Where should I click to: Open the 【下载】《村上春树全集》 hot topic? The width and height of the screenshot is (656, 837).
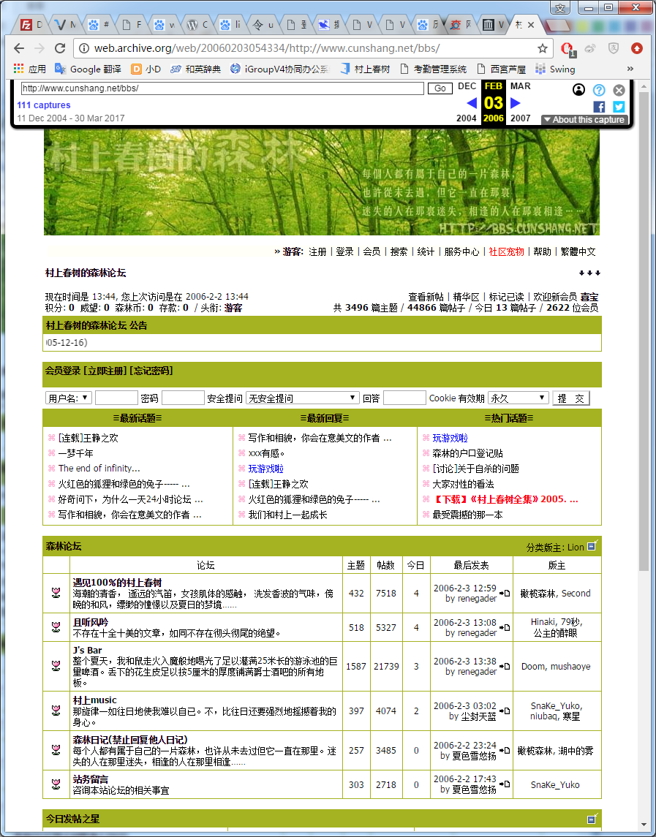point(505,499)
